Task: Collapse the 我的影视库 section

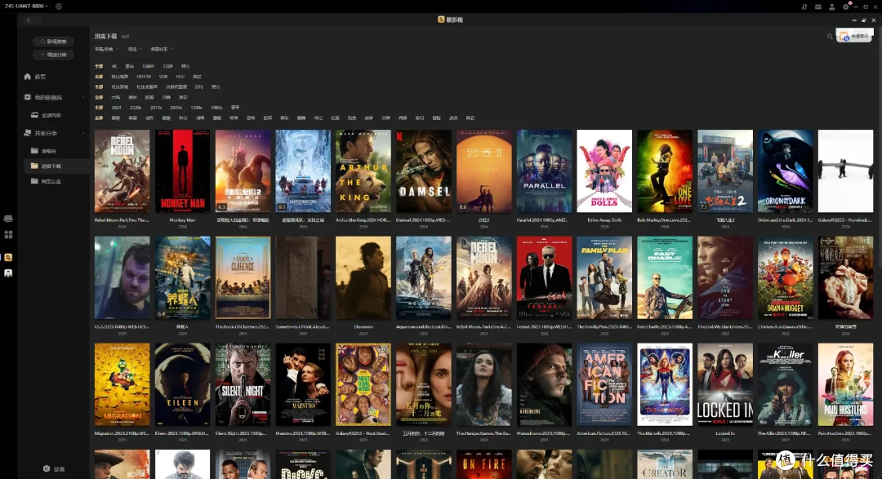Action: [x=82, y=97]
